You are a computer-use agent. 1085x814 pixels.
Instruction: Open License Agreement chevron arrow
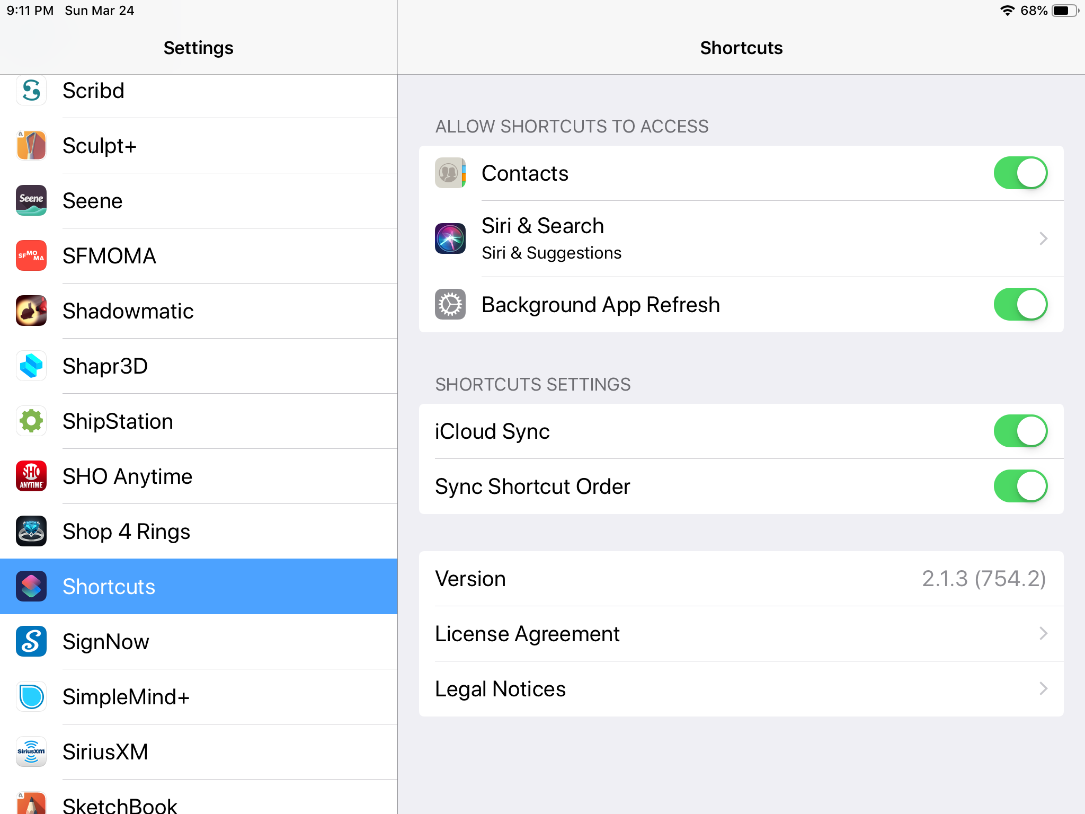coord(1043,634)
